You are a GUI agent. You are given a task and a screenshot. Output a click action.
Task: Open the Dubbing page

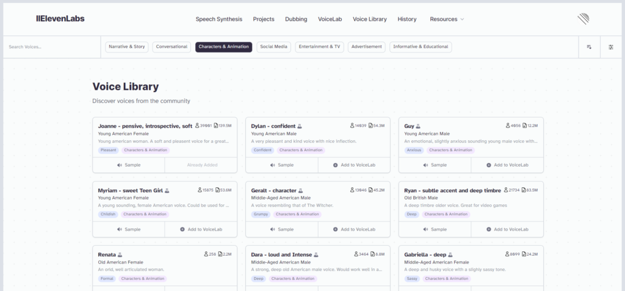click(x=296, y=19)
